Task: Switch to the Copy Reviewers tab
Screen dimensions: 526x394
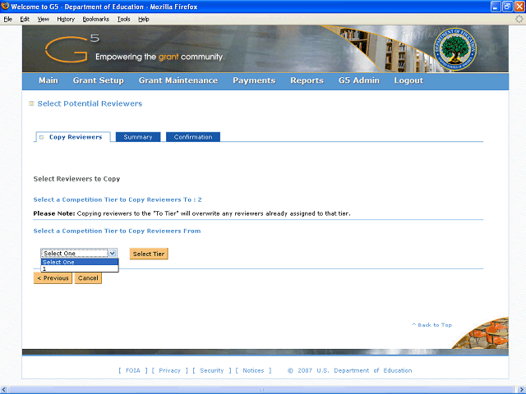Action: [x=73, y=137]
